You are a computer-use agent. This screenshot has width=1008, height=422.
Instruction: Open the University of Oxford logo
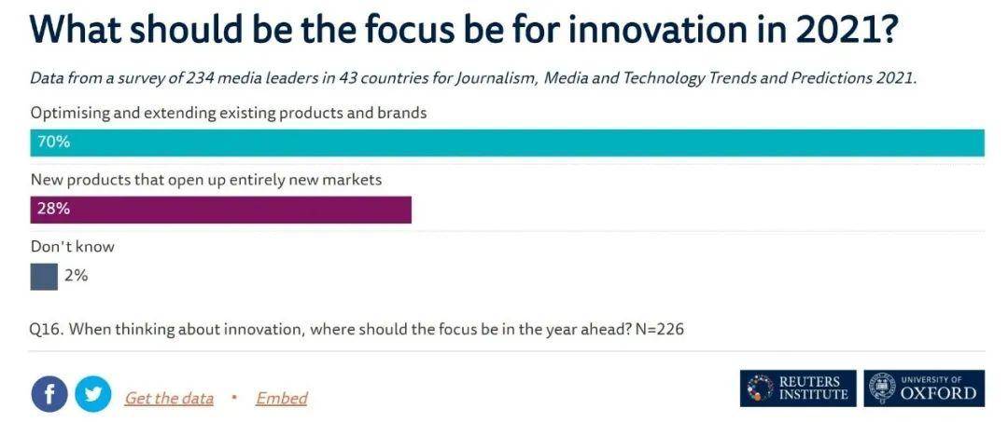point(924,388)
